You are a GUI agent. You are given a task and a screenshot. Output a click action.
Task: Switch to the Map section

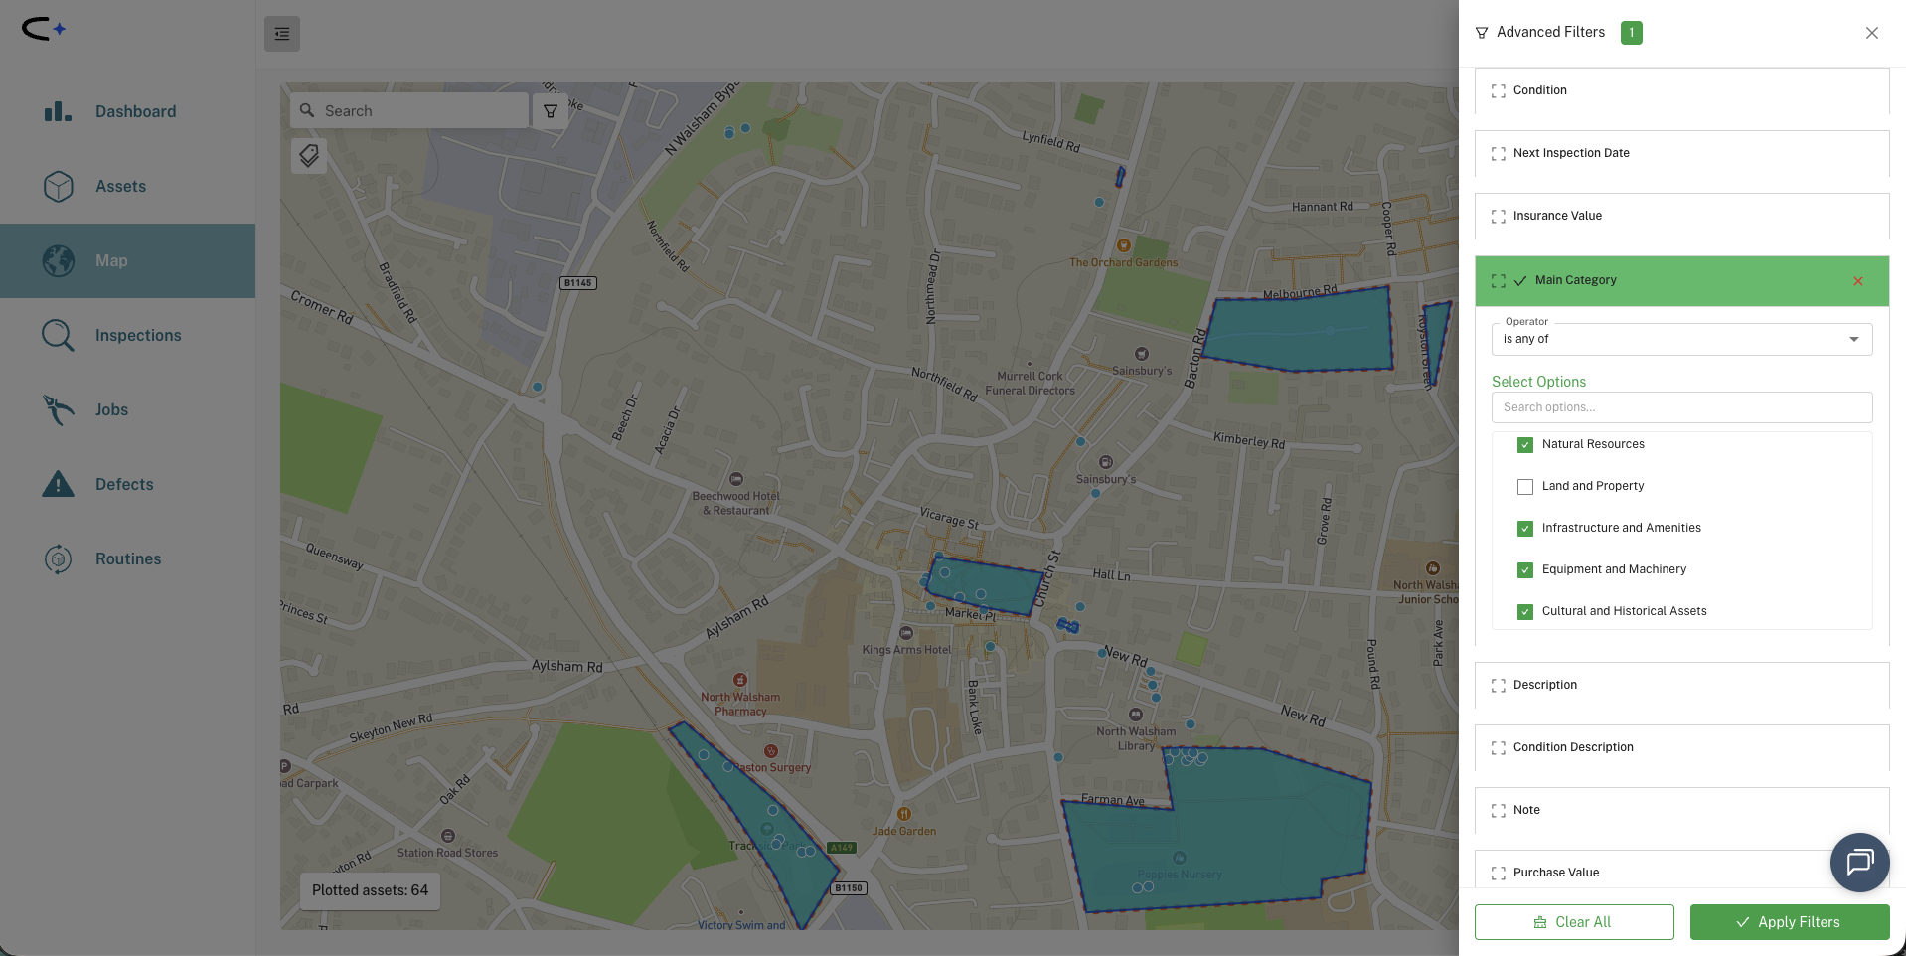click(110, 260)
